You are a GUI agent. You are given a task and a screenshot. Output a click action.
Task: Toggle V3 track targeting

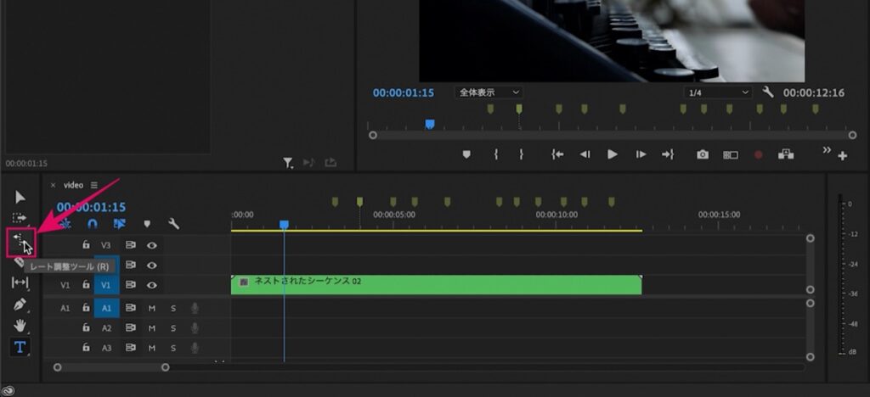tap(106, 245)
